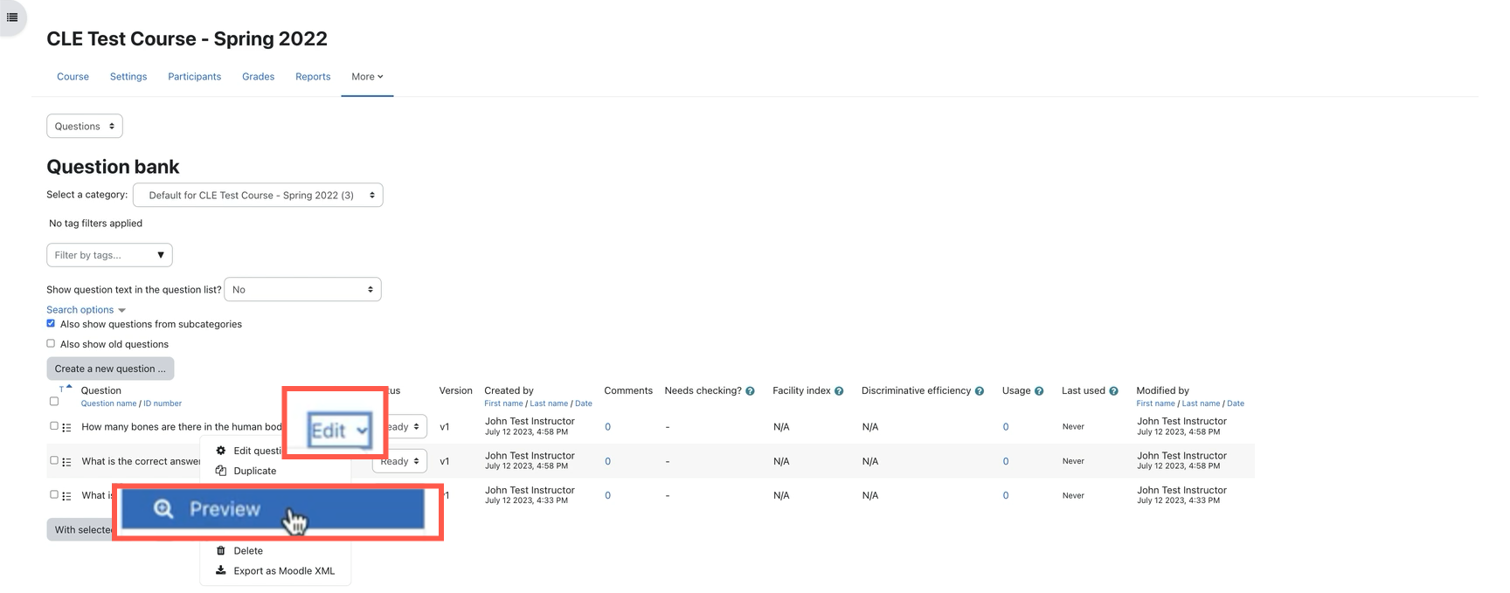This screenshot has width=1510, height=593.
Task: Click the trash icon beside Delete
Action: point(221,551)
